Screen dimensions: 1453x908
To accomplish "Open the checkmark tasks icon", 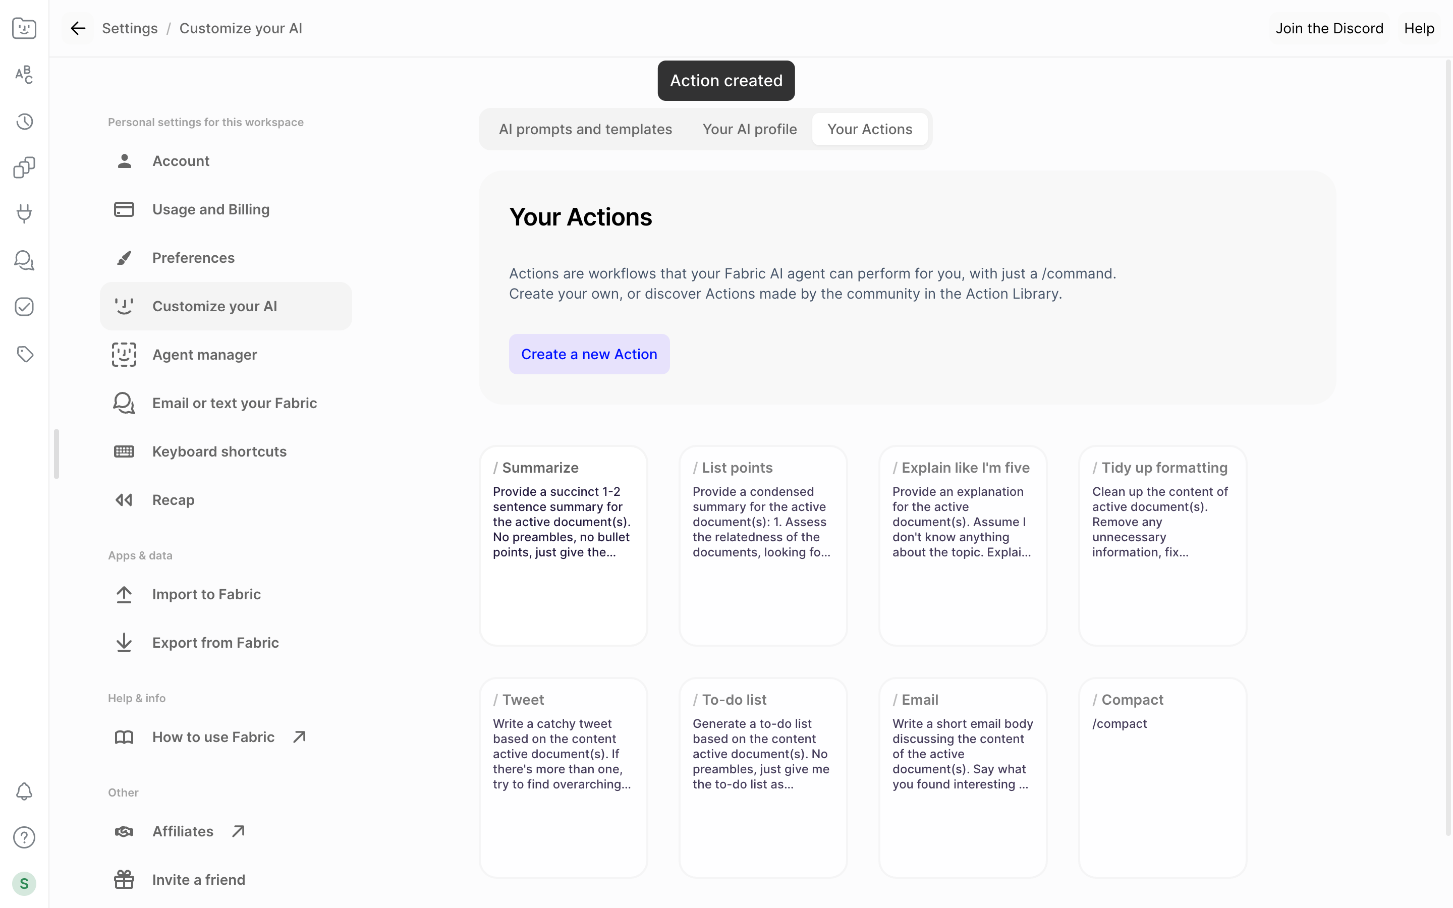I will pyautogui.click(x=24, y=307).
